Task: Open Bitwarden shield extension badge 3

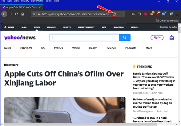Action: click(164, 14)
